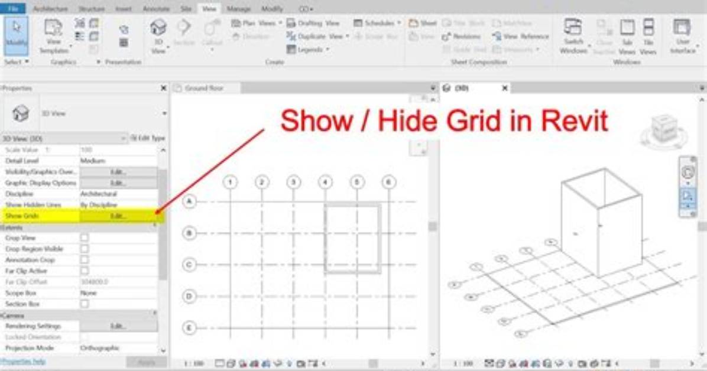This screenshot has width=707, height=371.
Task: Open the Properties help link
Action: pos(23,362)
